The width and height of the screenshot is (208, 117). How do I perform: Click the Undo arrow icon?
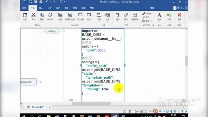[x=47, y=2]
